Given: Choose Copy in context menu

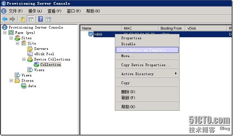Looking at the screenshot, I should pyautogui.click(x=147, y=83).
